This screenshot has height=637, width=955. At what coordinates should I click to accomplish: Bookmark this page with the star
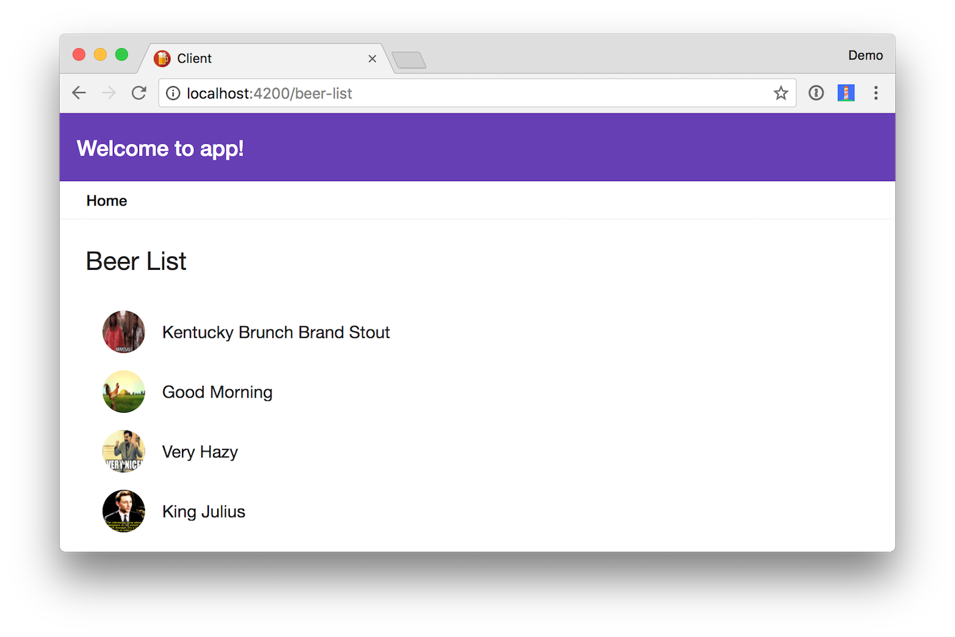tap(781, 93)
